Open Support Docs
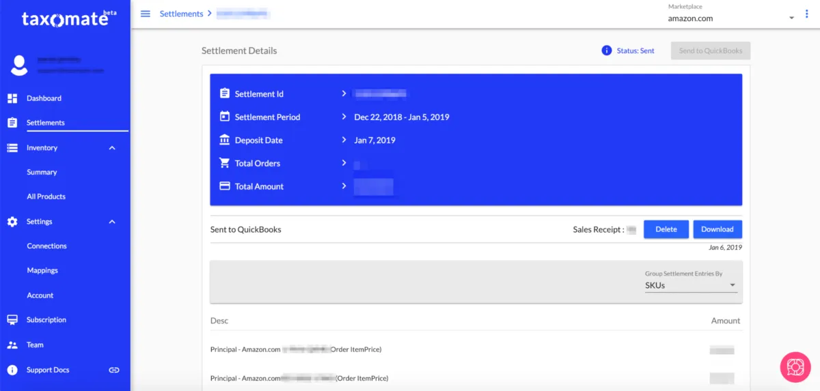The width and height of the screenshot is (820, 391). [x=48, y=370]
